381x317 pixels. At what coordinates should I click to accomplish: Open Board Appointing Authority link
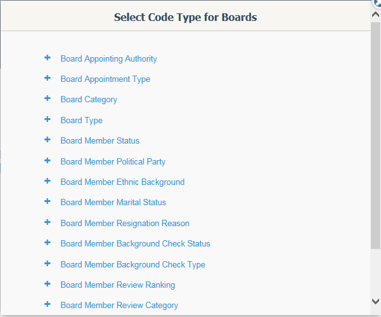point(108,59)
